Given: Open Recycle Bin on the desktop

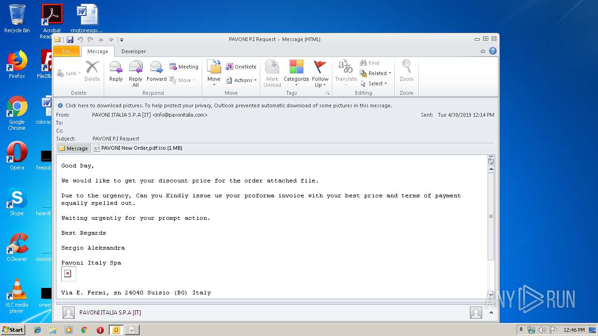Looking at the screenshot, I should [x=17, y=19].
